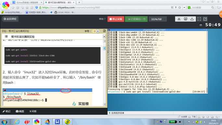Click the red taskbar app icon

tap(27, 122)
